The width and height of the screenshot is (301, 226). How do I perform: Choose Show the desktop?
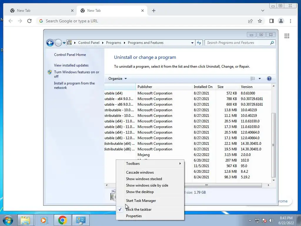click(x=150, y=192)
